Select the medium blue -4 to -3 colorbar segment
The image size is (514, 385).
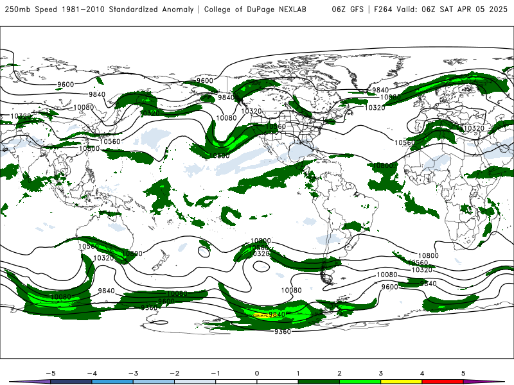112,382
